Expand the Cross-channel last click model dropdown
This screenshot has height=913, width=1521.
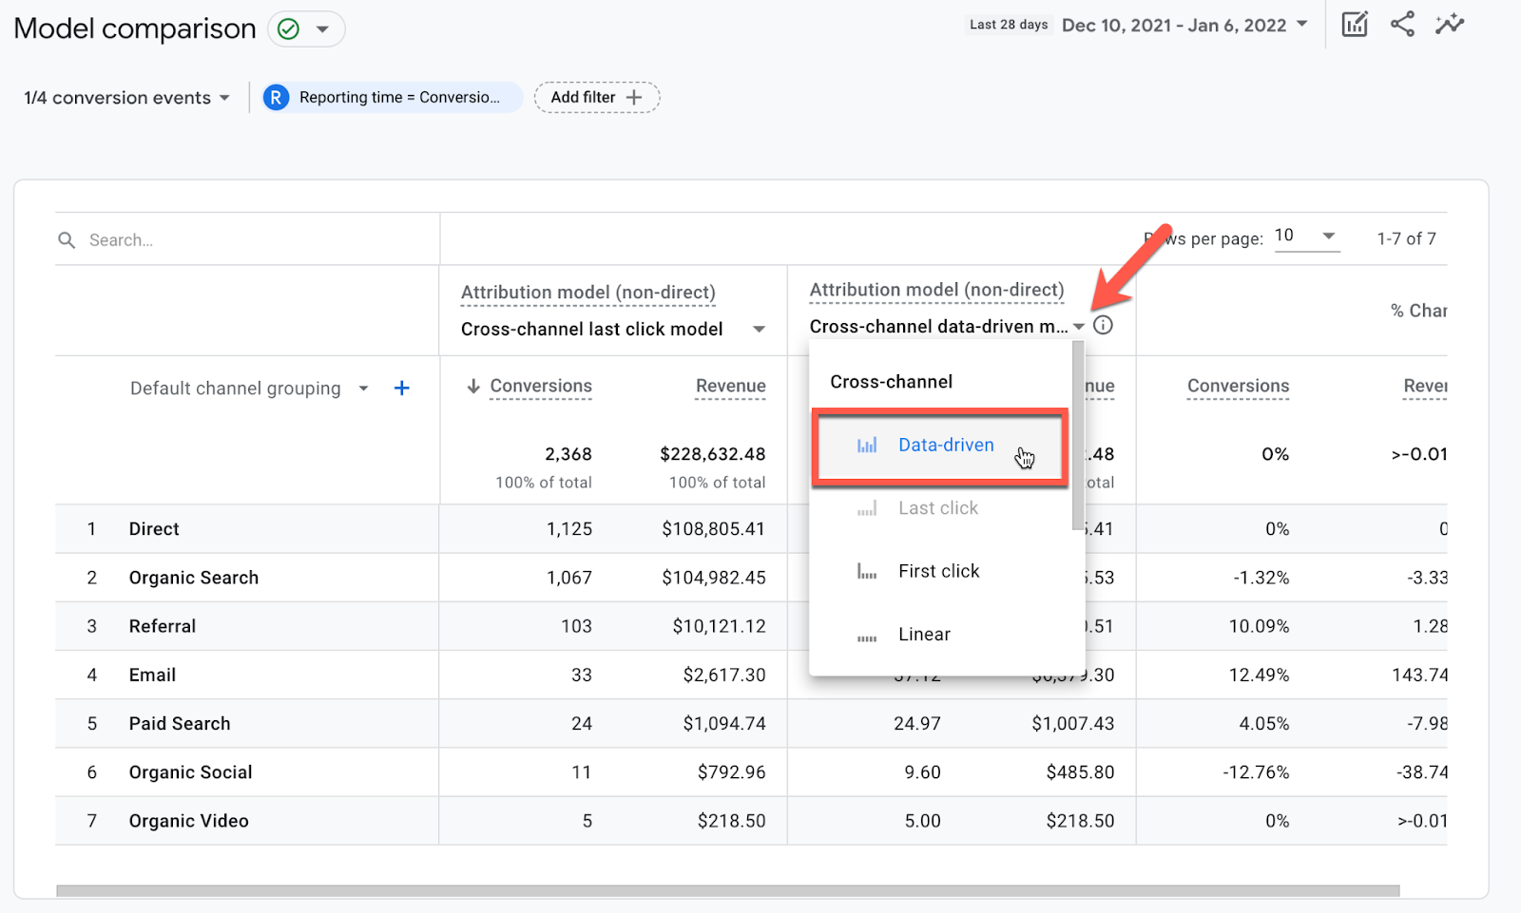click(759, 330)
